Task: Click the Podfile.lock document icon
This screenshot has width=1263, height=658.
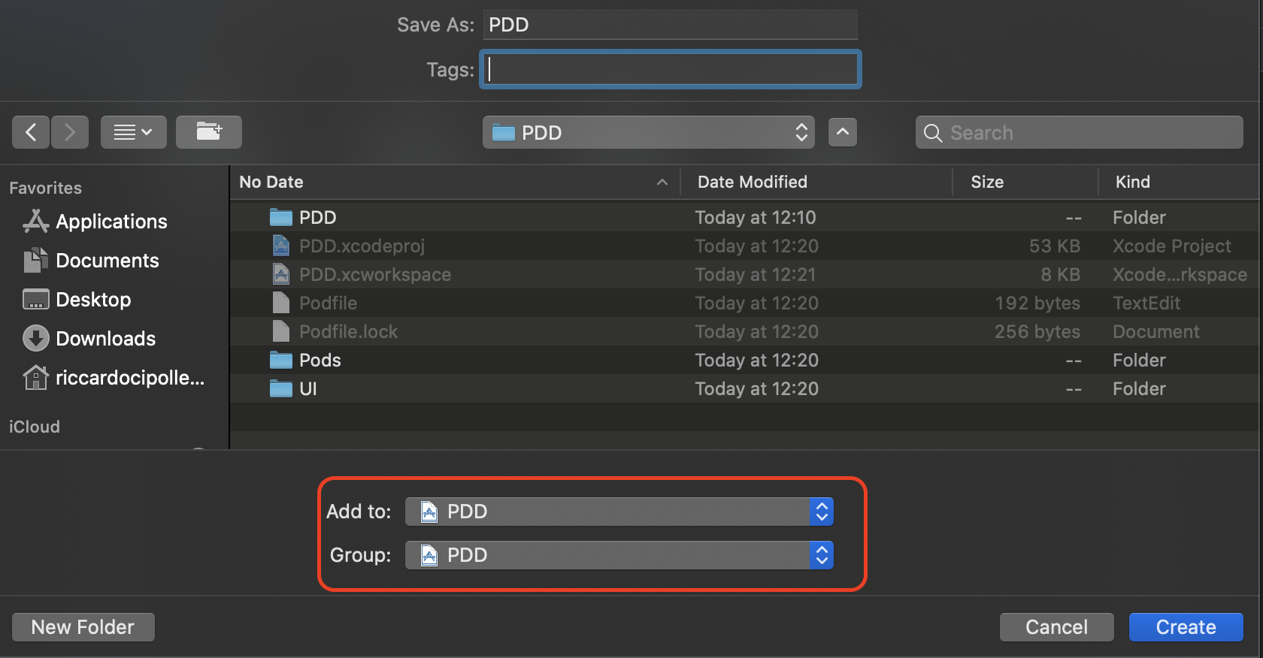Action: click(281, 331)
